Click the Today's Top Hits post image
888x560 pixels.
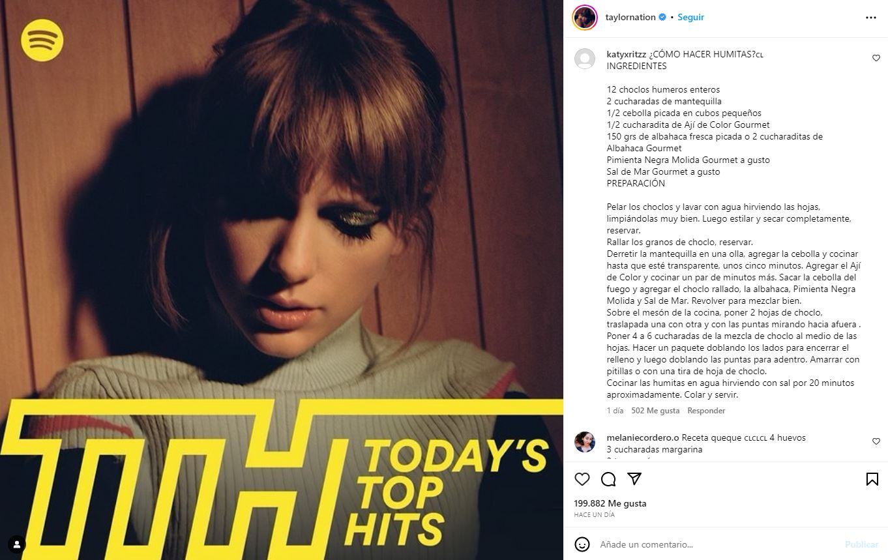(x=282, y=280)
